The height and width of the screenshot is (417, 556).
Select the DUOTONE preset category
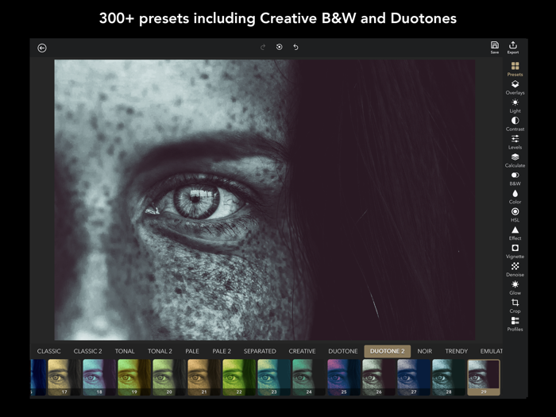coord(343,351)
